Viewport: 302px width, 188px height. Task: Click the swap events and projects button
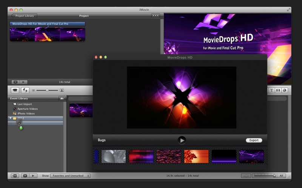[x=25, y=90]
